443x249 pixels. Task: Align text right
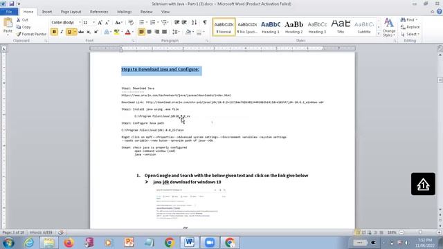pyautogui.click(x=157, y=32)
